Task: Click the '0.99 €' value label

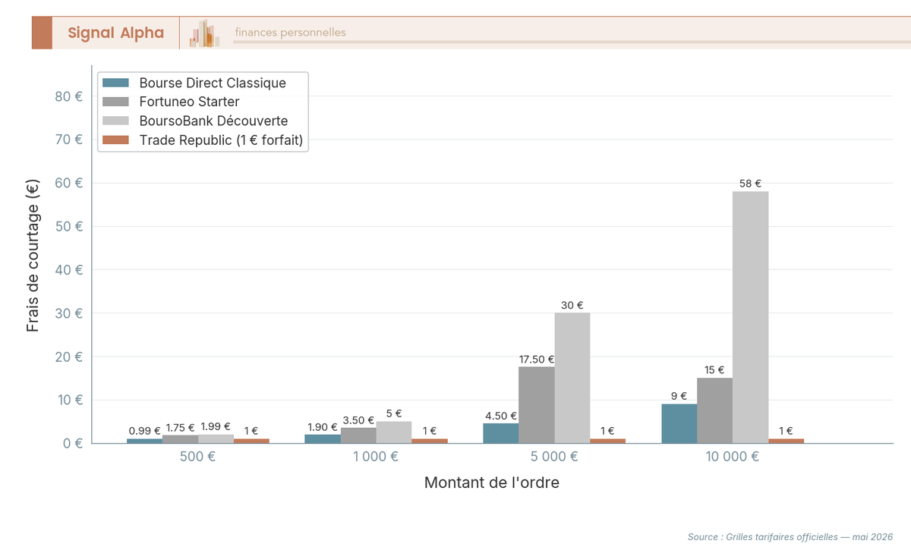Action: (144, 431)
